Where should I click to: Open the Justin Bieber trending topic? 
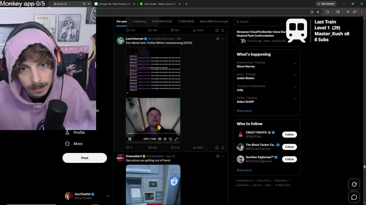click(246, 78)
